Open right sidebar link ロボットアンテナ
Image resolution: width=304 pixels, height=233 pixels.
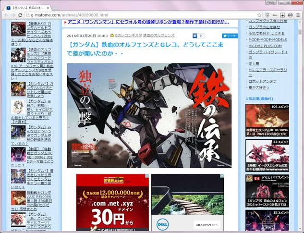(263, 81)
